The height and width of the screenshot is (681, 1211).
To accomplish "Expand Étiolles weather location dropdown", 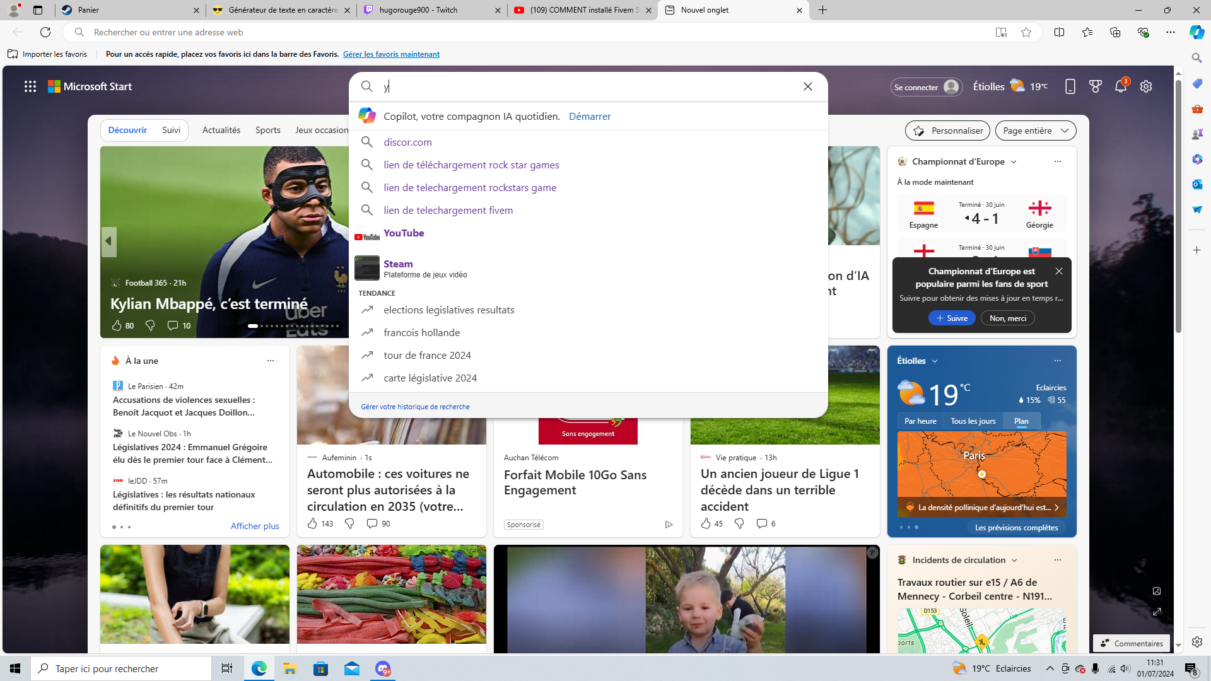I will coord(935,361).
